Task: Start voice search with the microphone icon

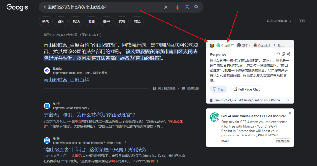Action: 177,7
